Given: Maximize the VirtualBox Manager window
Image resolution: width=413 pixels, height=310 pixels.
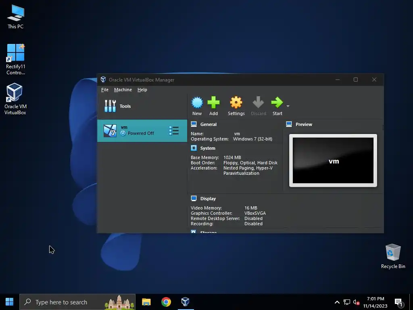Looking at the screenshot, I should coord(356,80).
